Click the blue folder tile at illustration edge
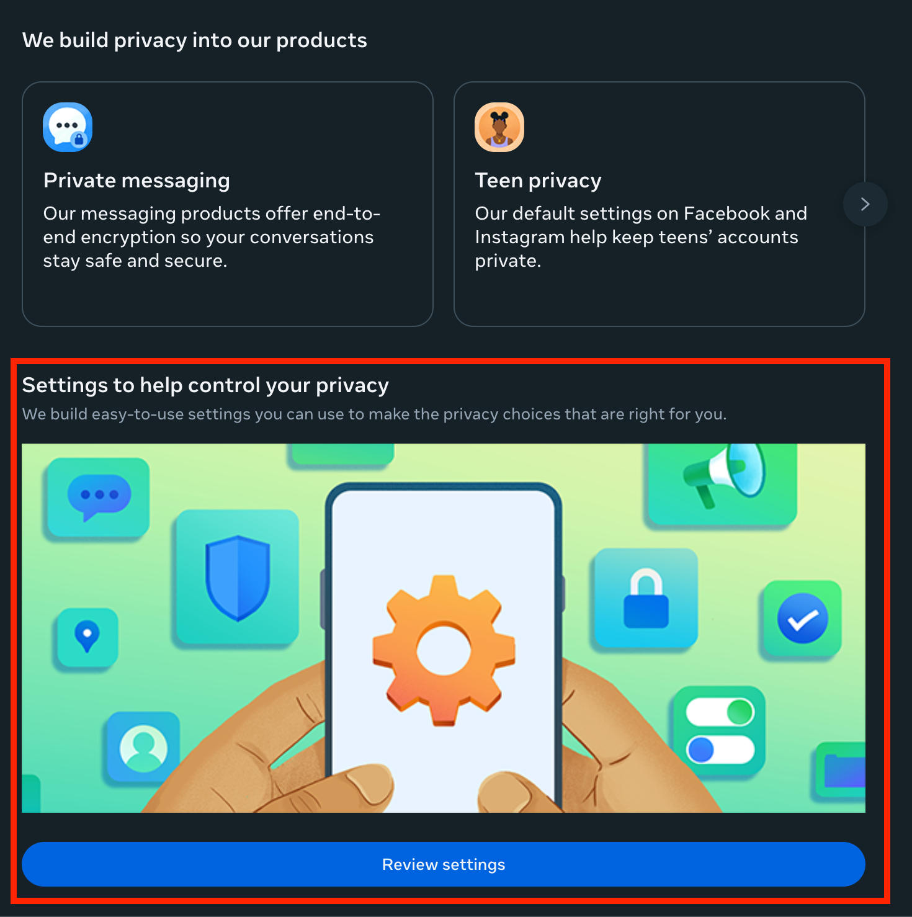The width and height of the screenshot is (912, 917). pos(839,770)
